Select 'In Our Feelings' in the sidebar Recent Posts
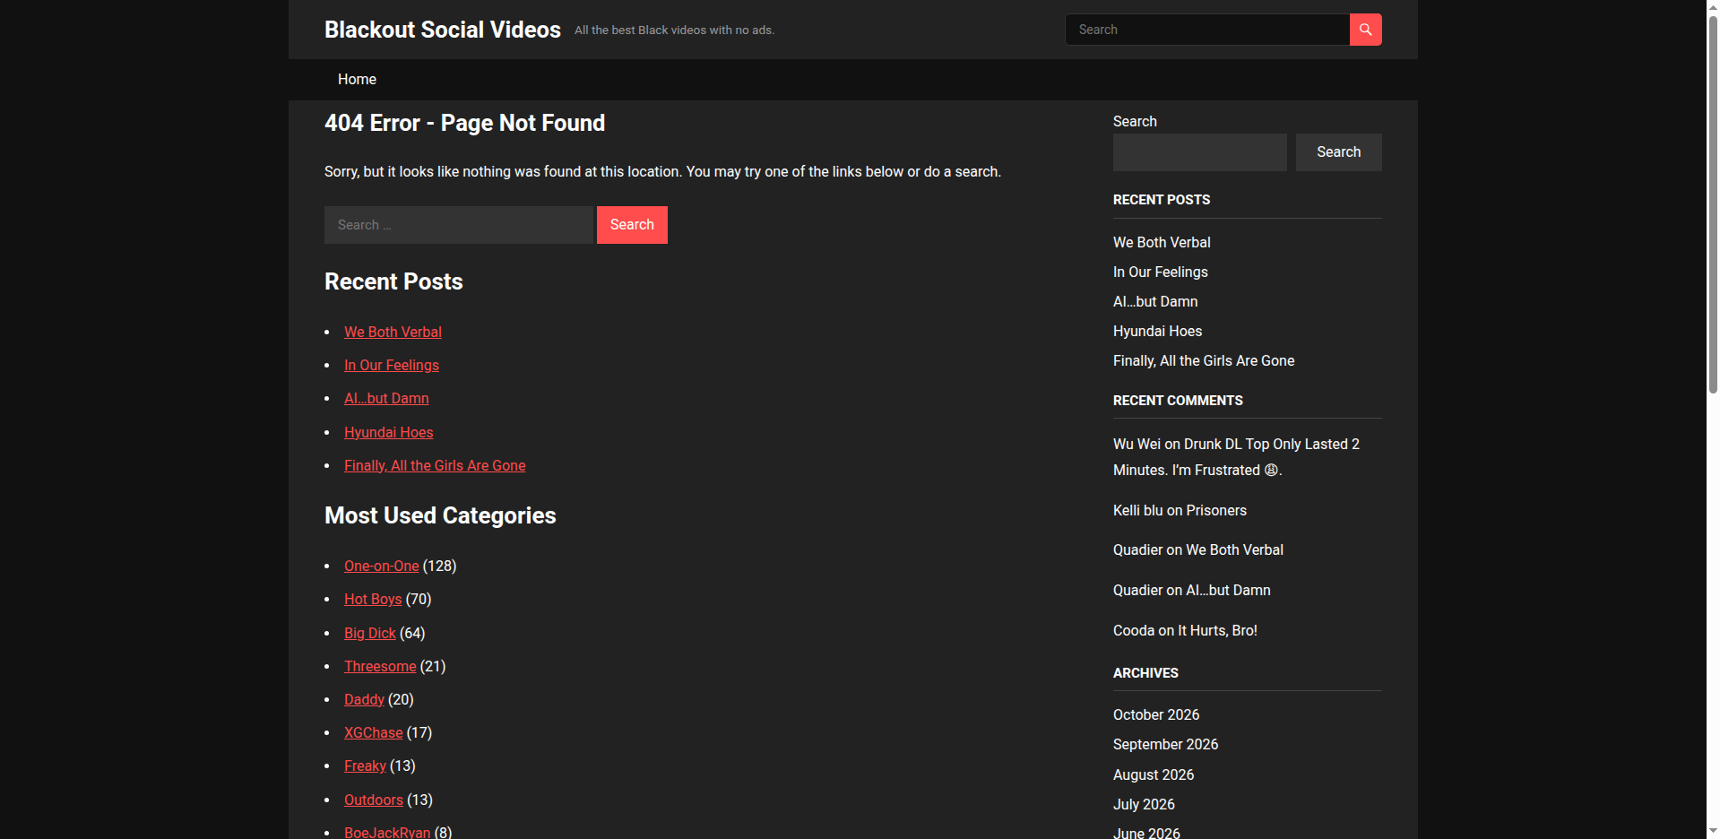This screenshot has width=1720, height=839. pos(1161,272)
